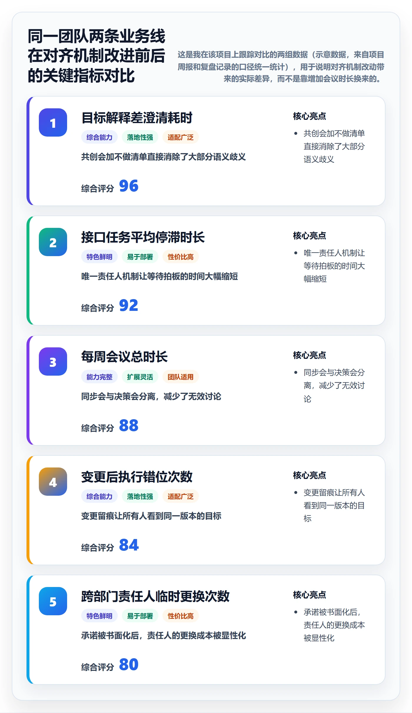This screenshot has width=412, height=713.
Task: Select 性价比高 tag under 接口任务平均停滞时长
Action: tap(181, 257)
